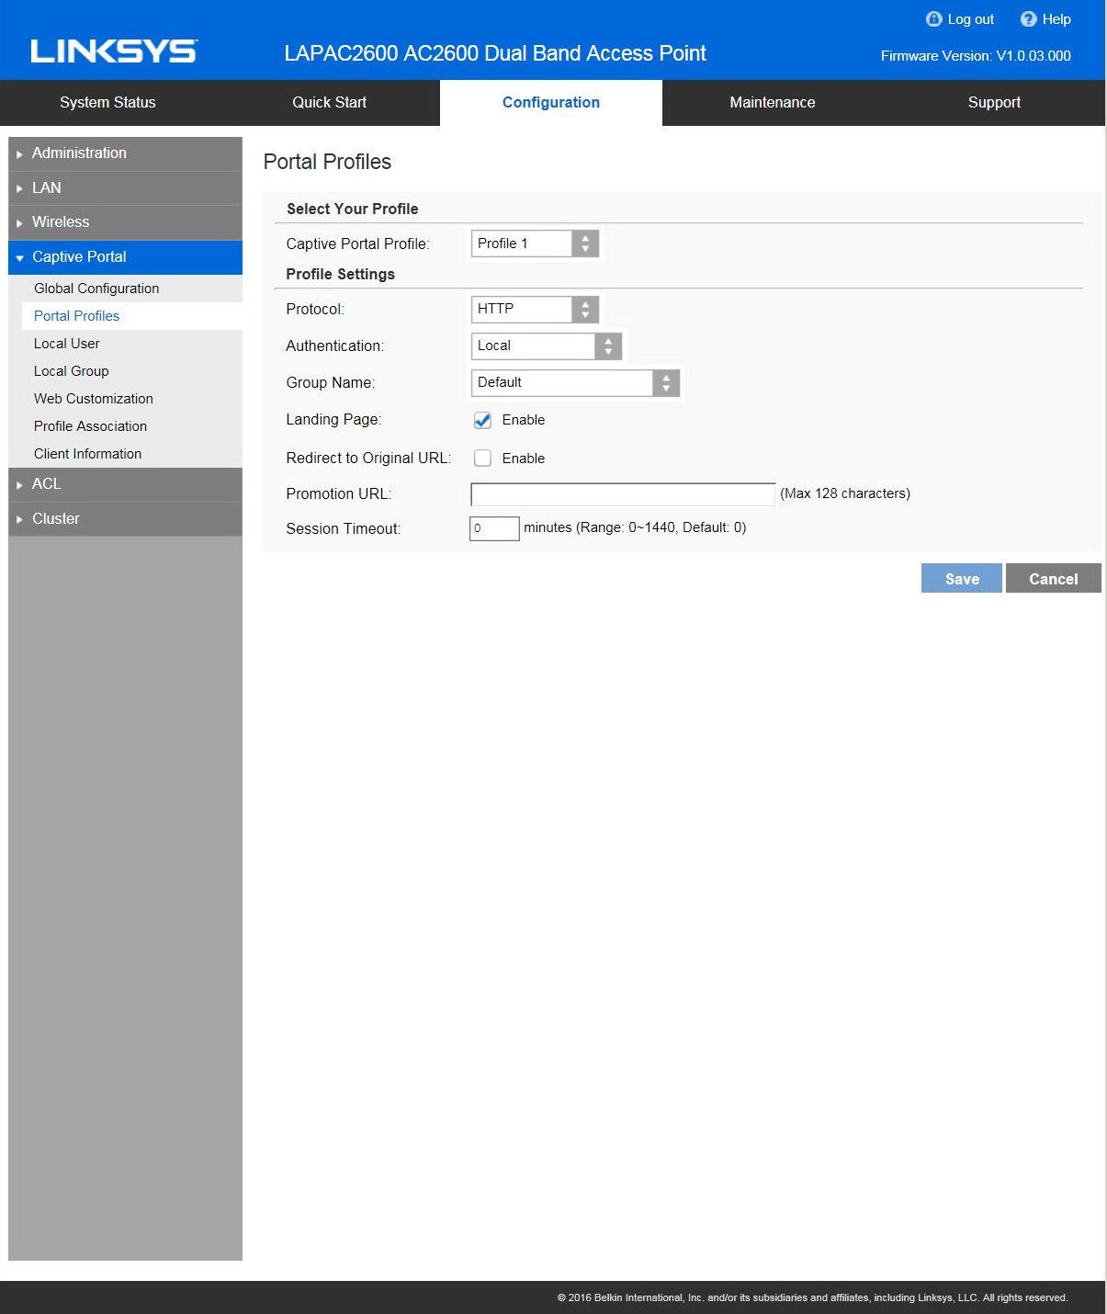This screenshot has height=1314, width=1107.
Task: Click the Linksys logo
Action: tap(114, 51)
